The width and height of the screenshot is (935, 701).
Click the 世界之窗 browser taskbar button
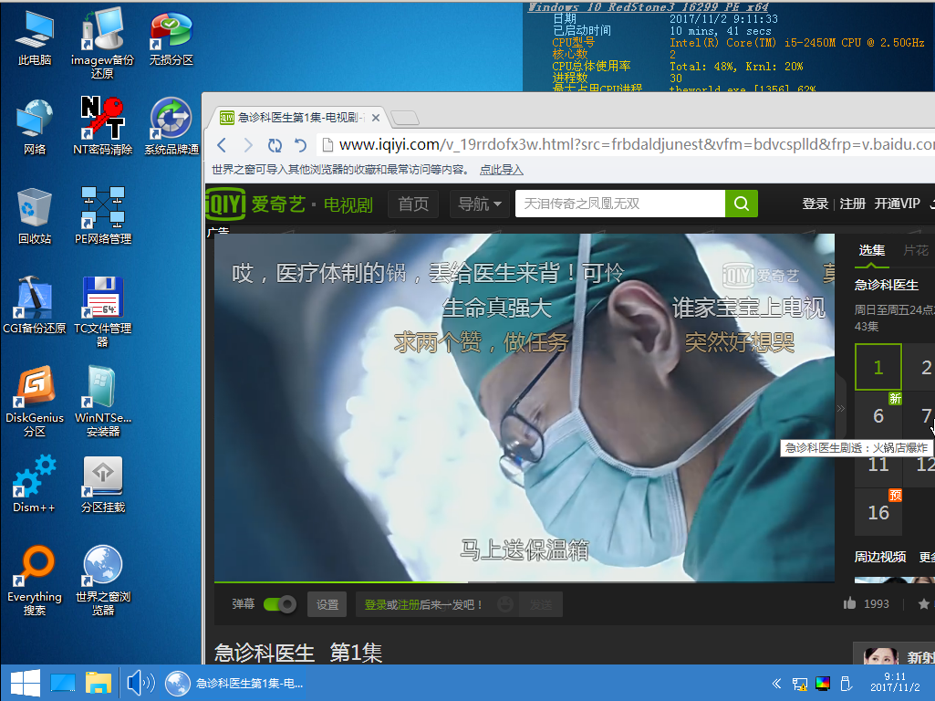(235, 683)
